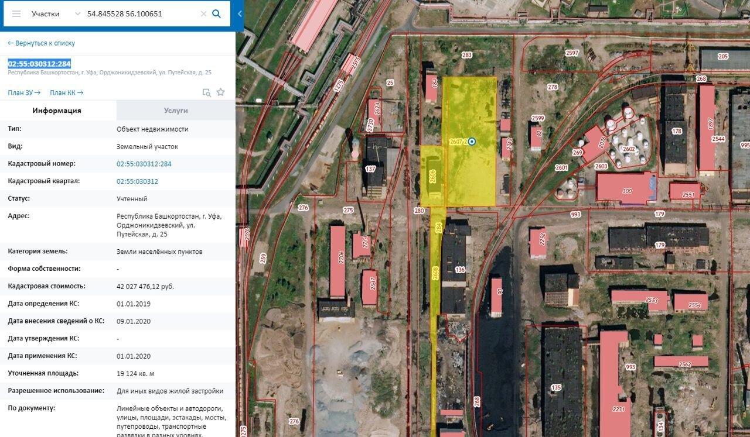The height and width of the screenshot is (437, 750).
Task: Click the yellow parcel labeled 2606 on map
Action: [x=432, y=176]
